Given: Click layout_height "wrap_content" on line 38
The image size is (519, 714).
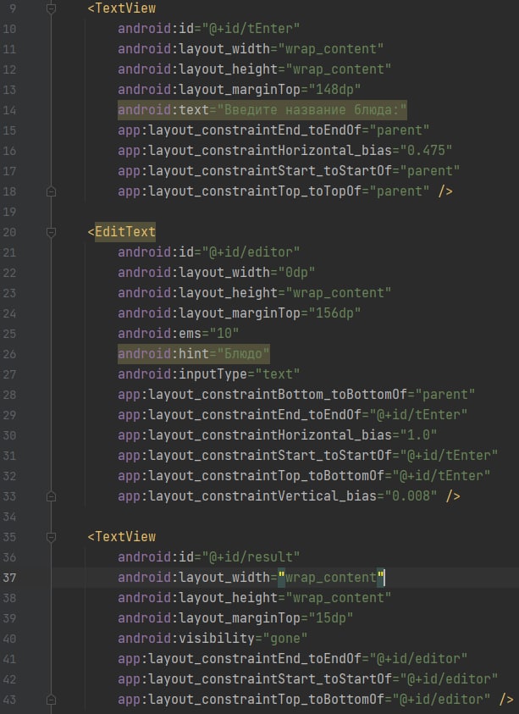Looking at the screenshot, I should pyautogui.click(x=339, y=598).
